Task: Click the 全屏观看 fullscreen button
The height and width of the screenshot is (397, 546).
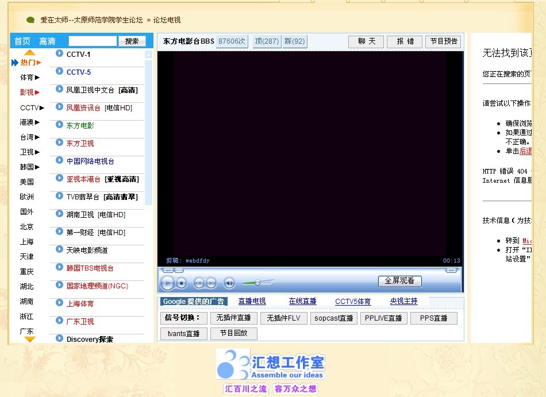Action: 400,281
